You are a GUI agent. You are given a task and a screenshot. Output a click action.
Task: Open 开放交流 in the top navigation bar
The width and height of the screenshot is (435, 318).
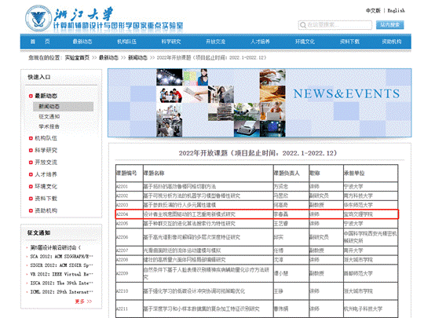(216, 42)
